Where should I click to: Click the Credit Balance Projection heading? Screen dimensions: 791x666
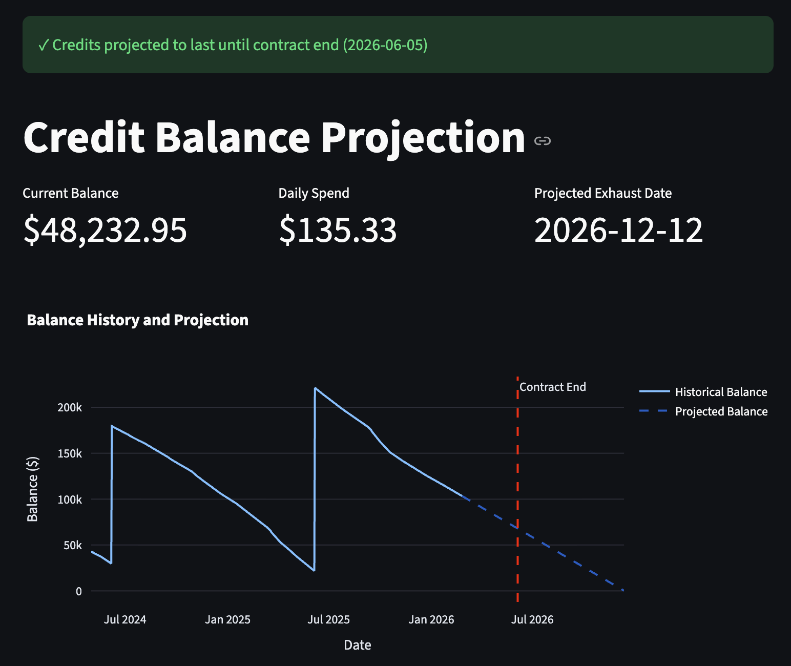coord(272,137)
